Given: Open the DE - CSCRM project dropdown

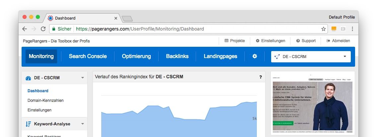Looking at the screenshot, I should point(311,56).
